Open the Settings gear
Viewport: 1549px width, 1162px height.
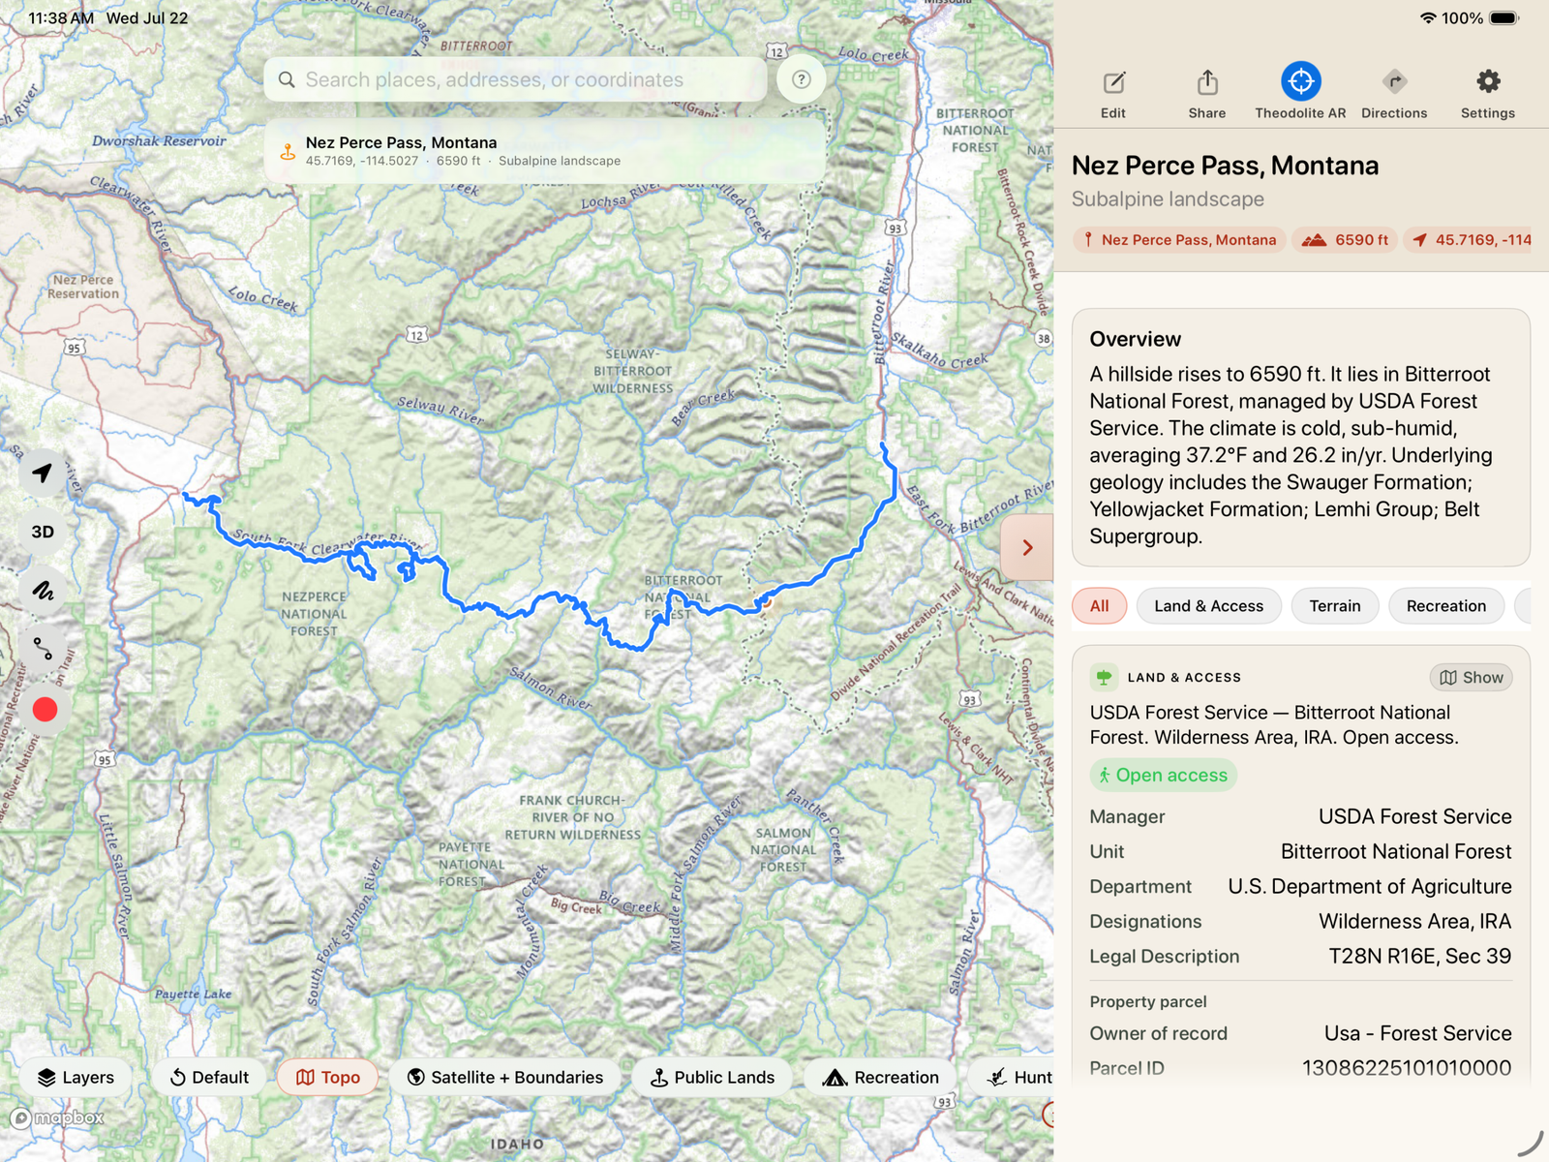[x=1488, y=94]
